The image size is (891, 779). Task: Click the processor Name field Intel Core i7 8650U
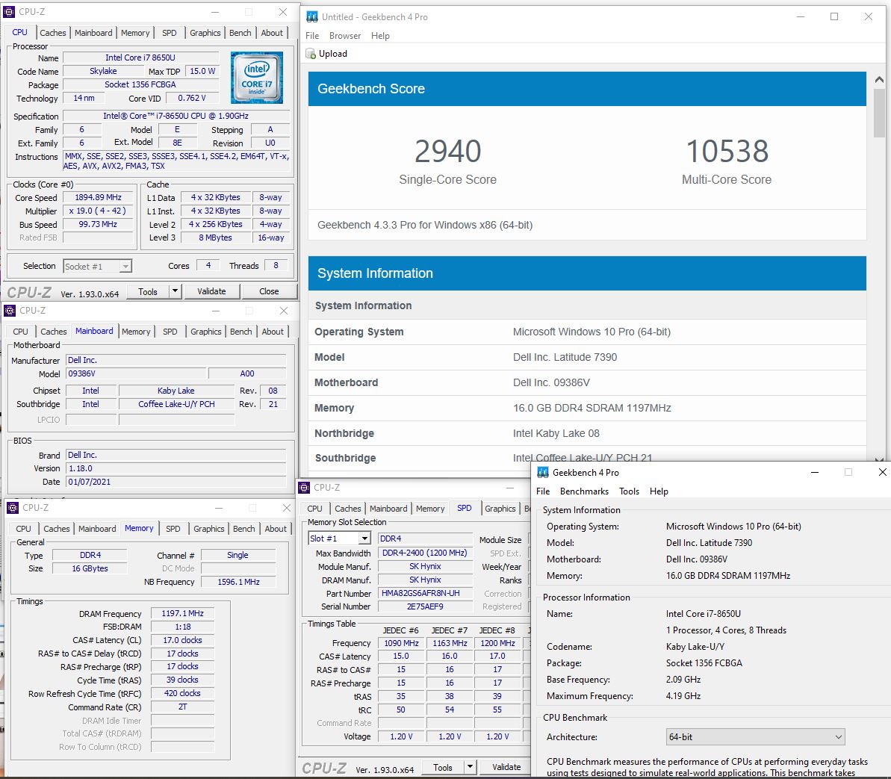[x=140, y=58]
